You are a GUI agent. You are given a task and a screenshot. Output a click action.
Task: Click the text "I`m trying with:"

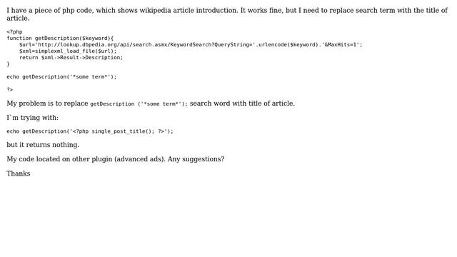(33, 118)
